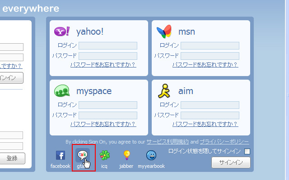The width and height of the screenshot is (289, 180).
Task: Click the jabber label text
Action: pos(126,166)
